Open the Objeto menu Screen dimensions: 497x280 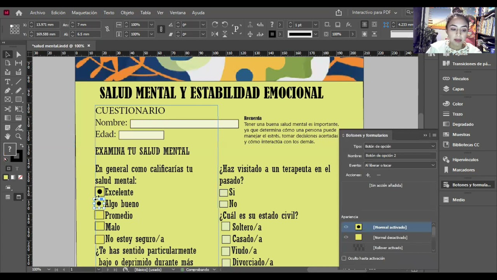click(x=127, y=12)
